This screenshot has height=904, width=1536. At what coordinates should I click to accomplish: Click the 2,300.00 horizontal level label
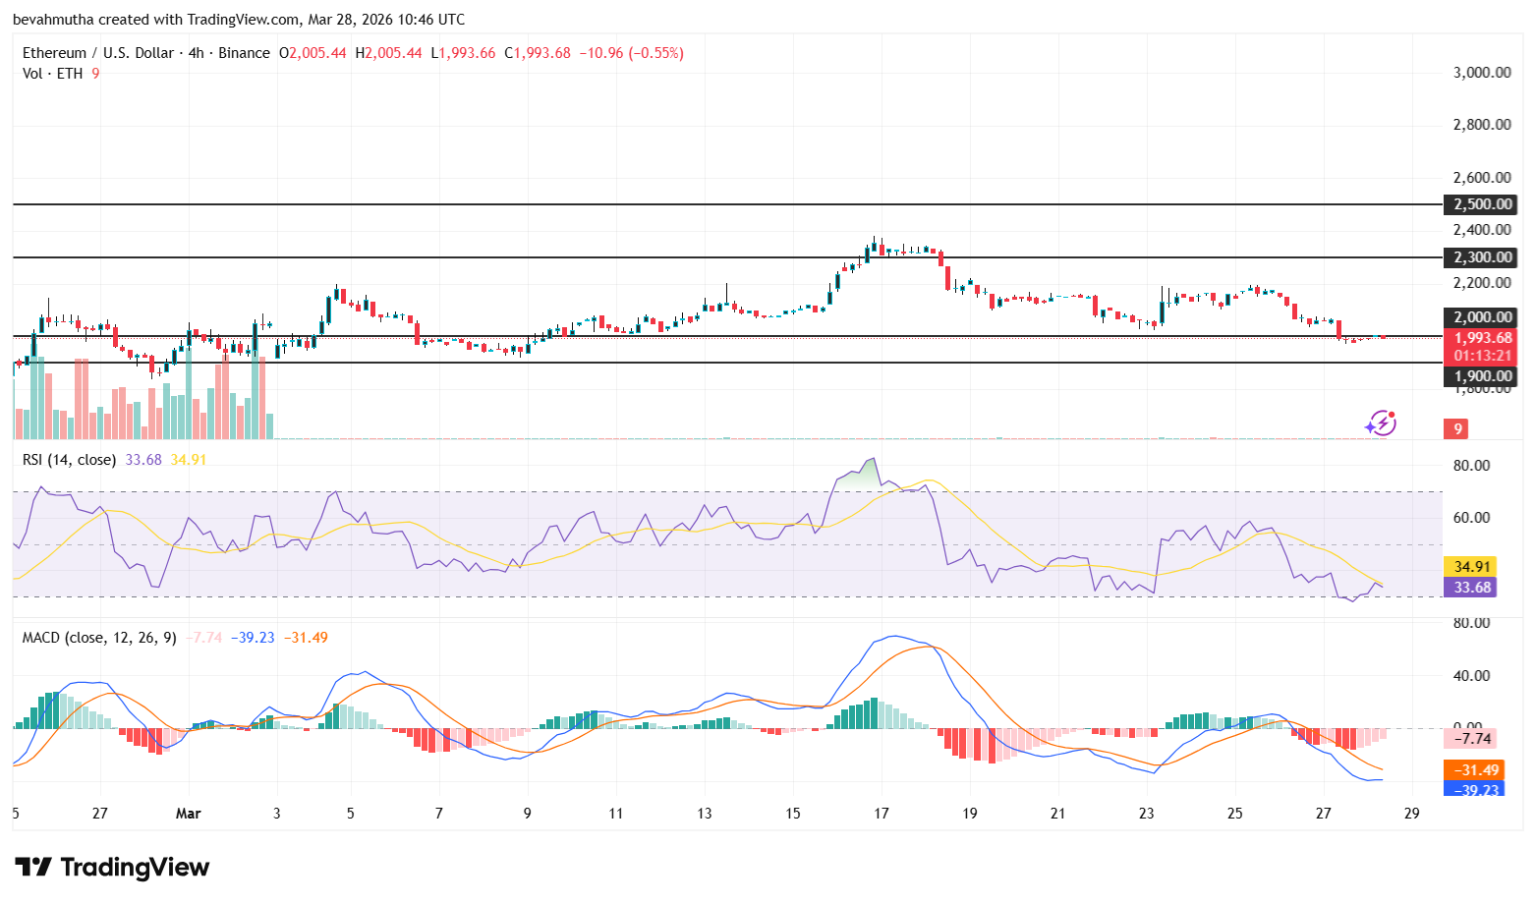pos(1480,257)
